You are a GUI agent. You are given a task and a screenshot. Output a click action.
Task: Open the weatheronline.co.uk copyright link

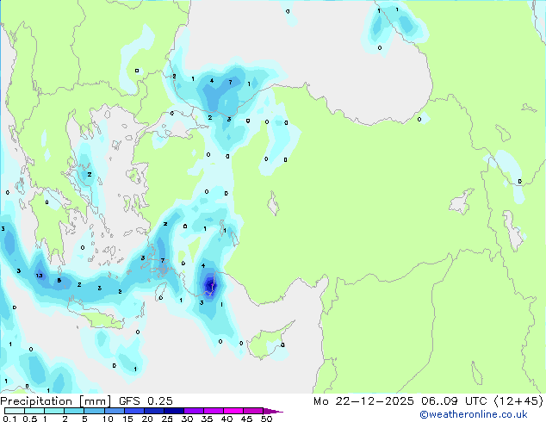(474, 414)
